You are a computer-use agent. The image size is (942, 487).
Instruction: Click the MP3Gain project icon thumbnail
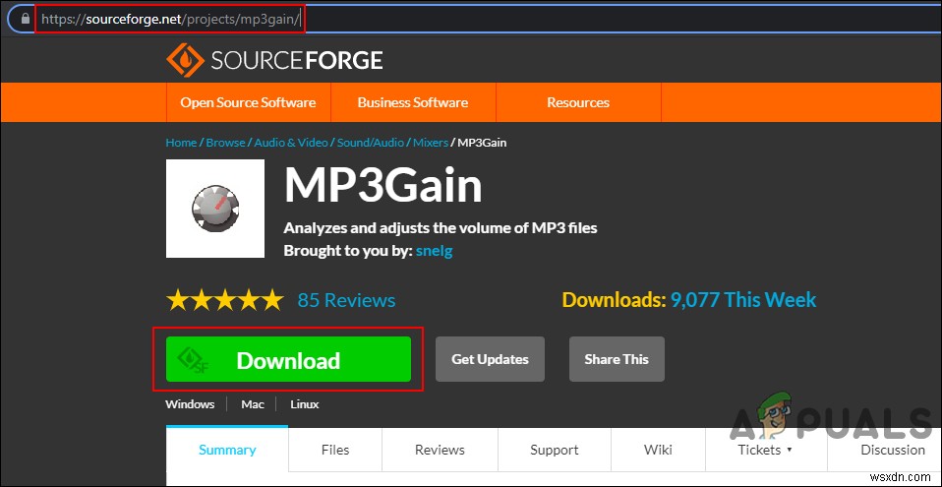point(215,209)
